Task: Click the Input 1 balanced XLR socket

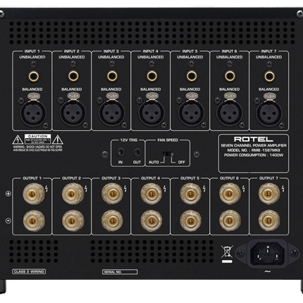Action: [33, 113]
